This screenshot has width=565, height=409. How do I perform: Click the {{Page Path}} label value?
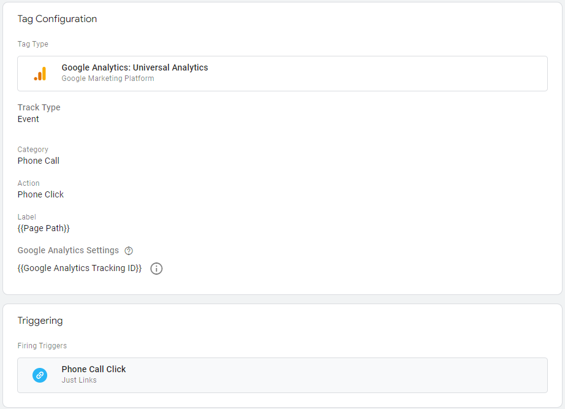click(44, 228)
